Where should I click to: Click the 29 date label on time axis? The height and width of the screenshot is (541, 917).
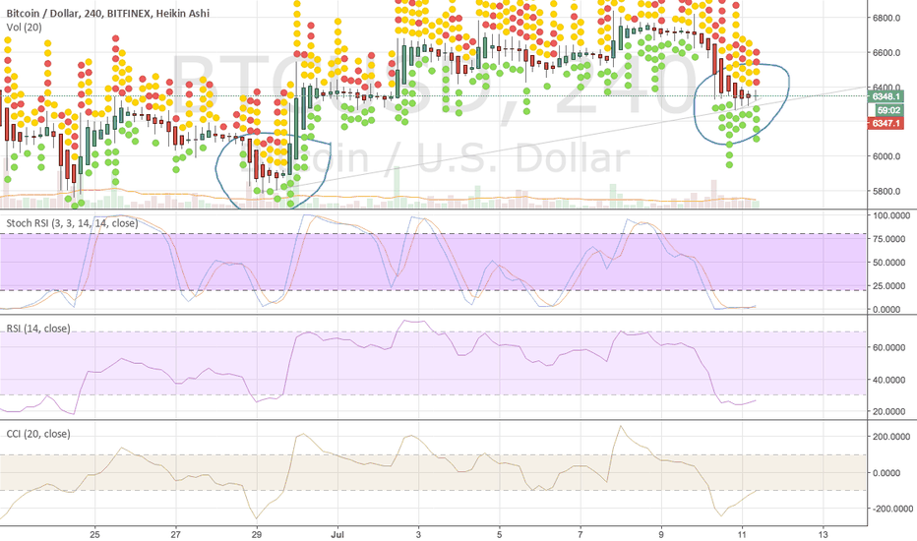pyautogui.click(x=256, y=534)
